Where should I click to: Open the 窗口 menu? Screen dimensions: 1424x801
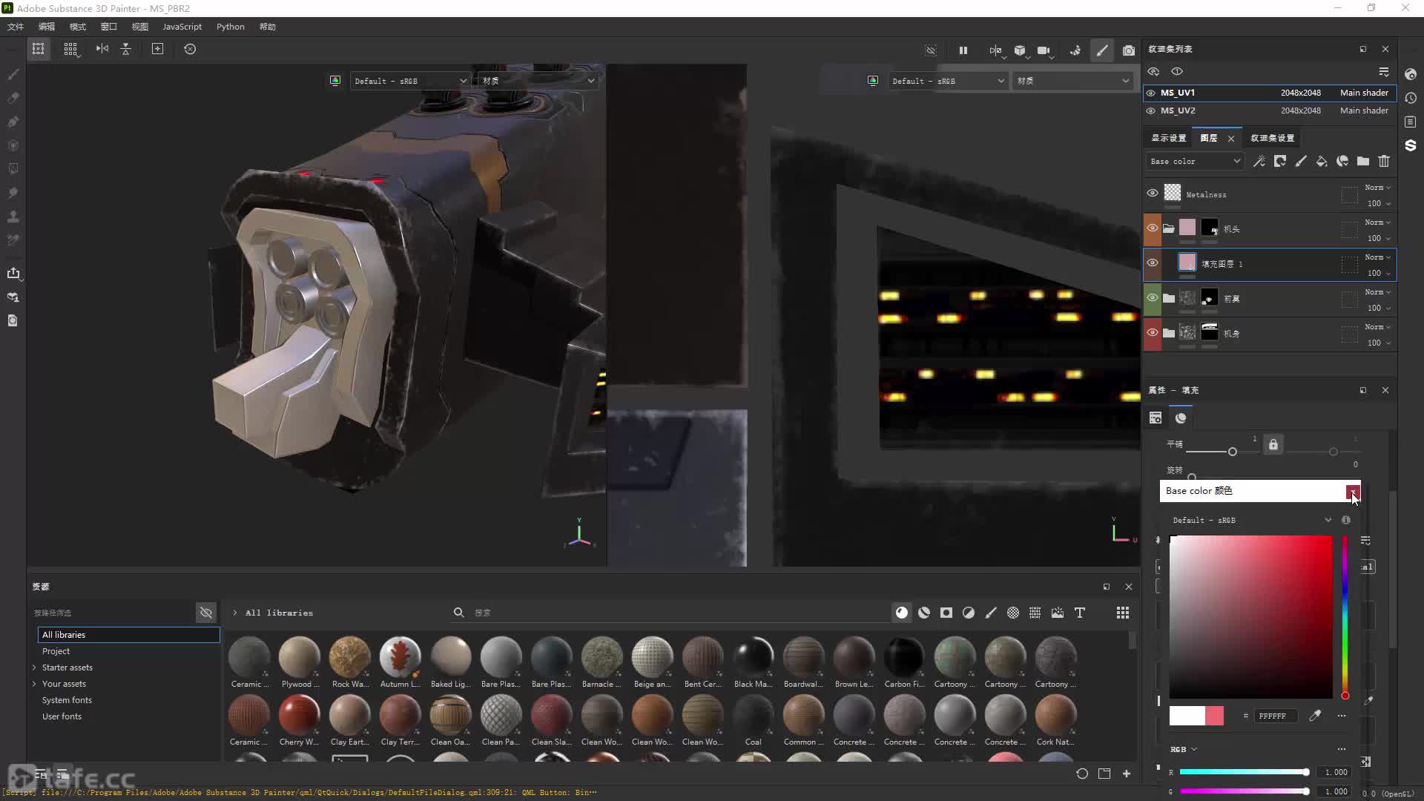tap(109, 27)
